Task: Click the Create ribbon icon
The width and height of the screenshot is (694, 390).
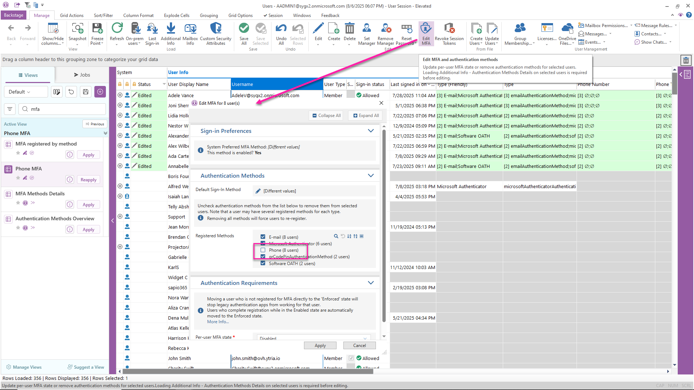Action: [334, 34]
